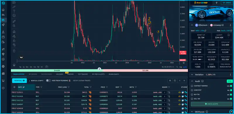The image size is (234, 114).
Task: Click the shopping cart icon in sidebar
Action: 3,81
